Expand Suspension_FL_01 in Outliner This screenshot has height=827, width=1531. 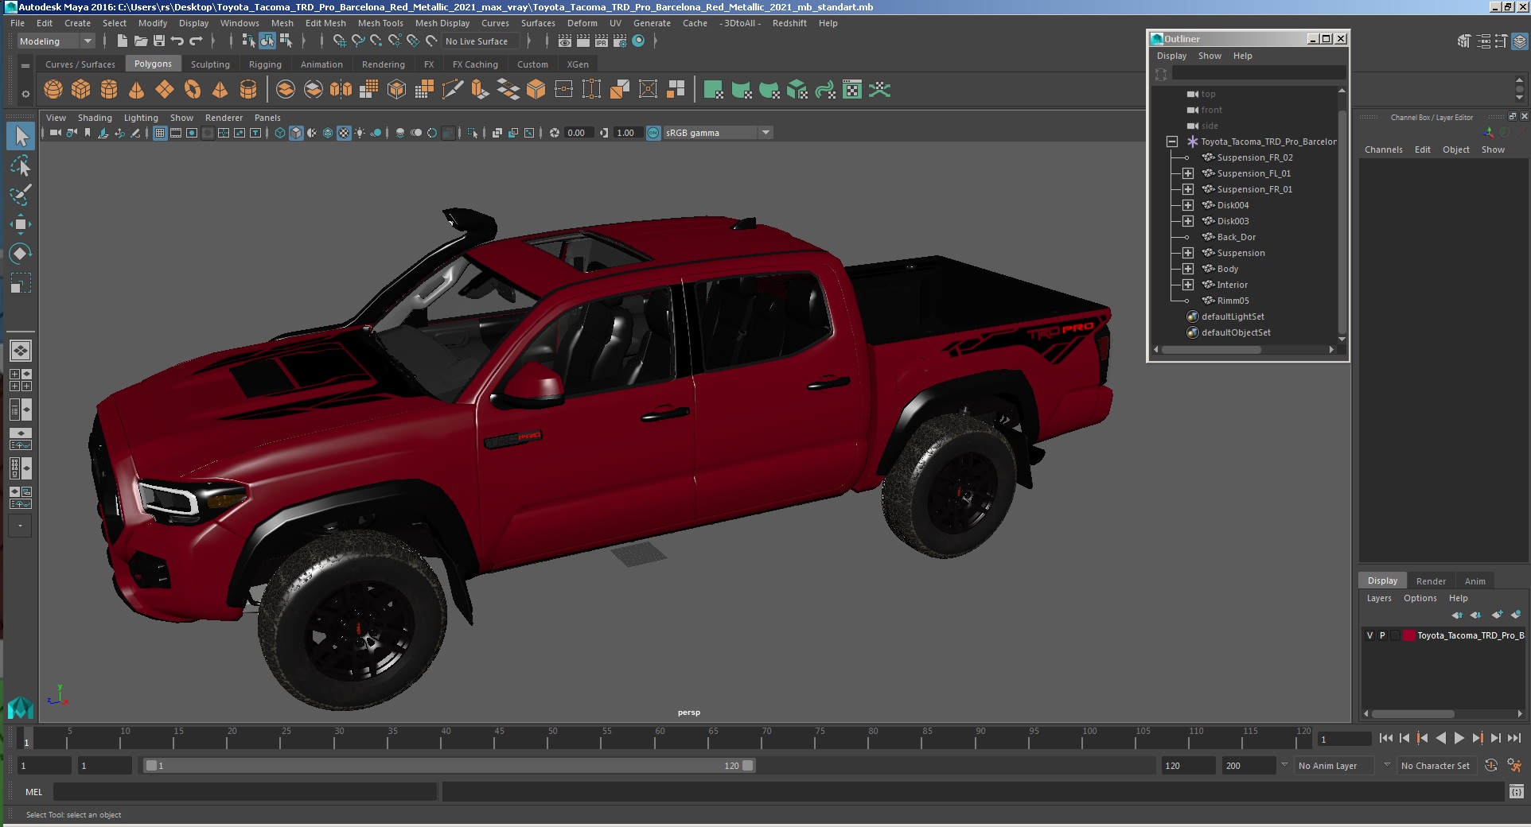click(x=1188, y=173)
